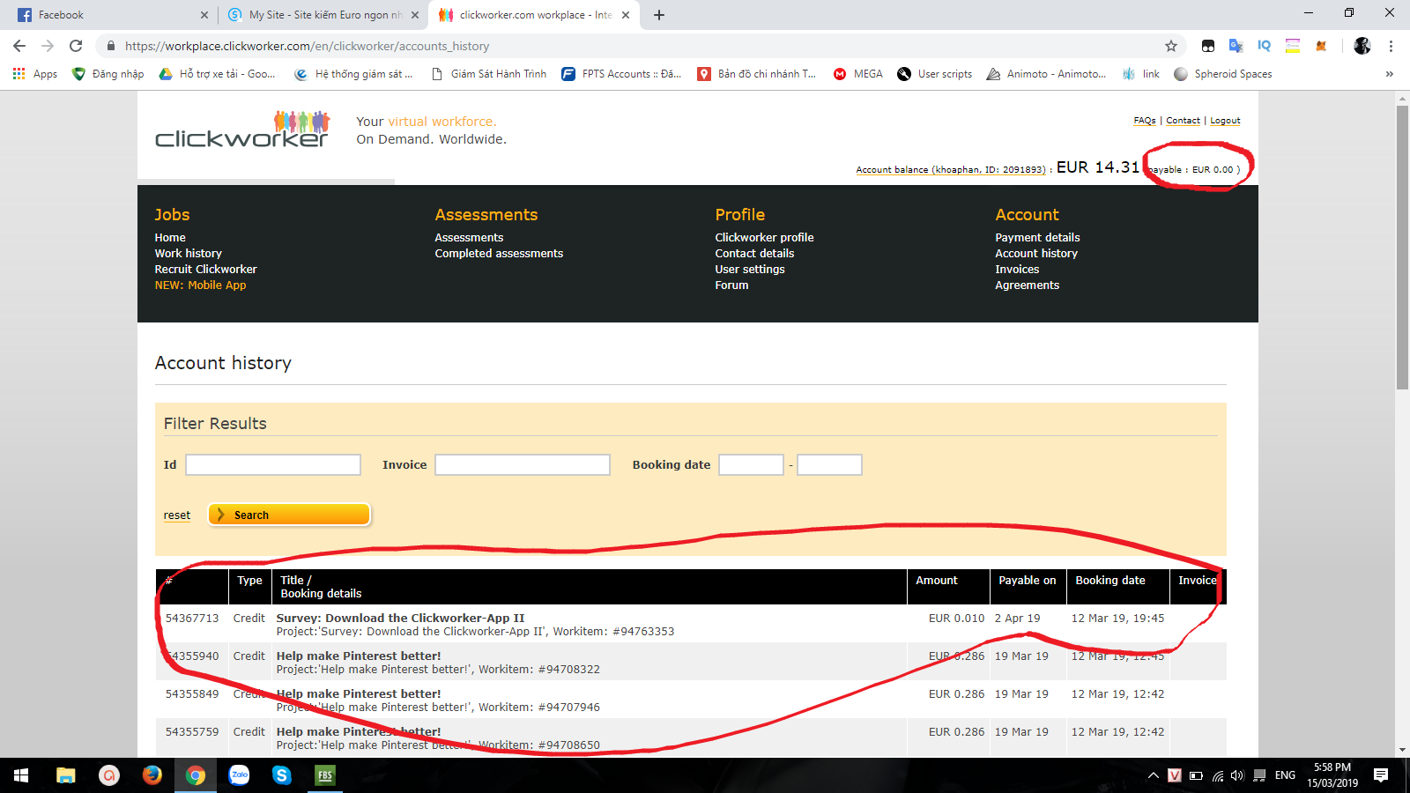Image resolution: width=1410 pixels, height=793 pixels.
Task: Switch to the My Site tab
Action: [323, 15]
